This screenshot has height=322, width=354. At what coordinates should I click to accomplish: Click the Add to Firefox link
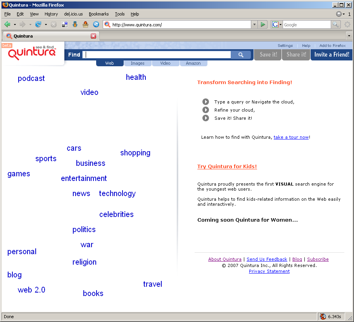[332, 46]
